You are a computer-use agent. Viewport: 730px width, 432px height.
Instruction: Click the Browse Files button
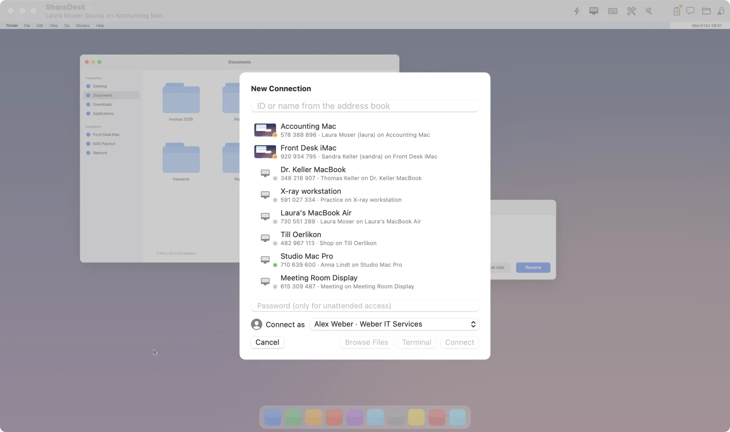(x=367, y=342)
